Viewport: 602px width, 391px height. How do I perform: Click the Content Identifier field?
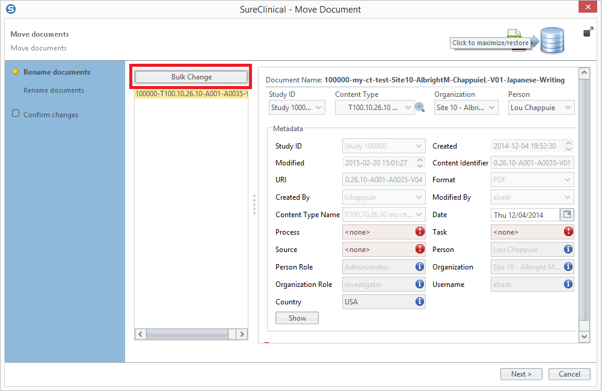pos(532,163)
